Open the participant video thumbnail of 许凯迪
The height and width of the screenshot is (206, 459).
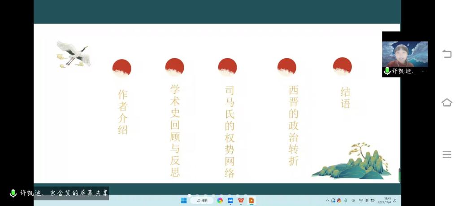point(405,54)
